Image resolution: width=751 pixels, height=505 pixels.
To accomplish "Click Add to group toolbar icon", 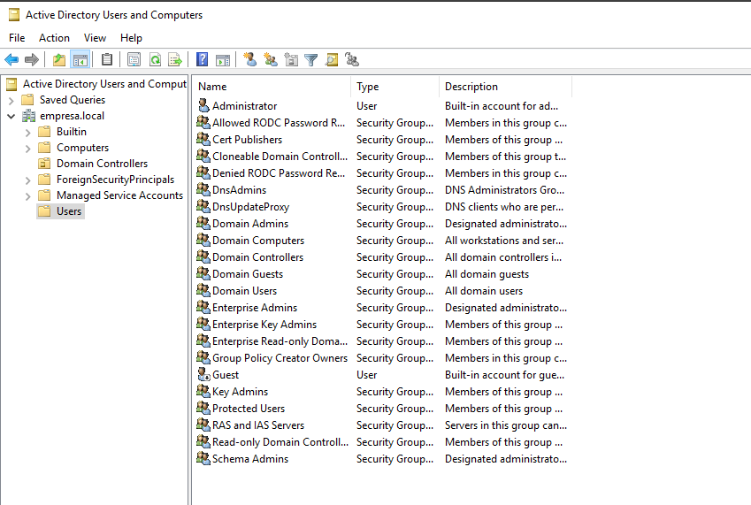I will tap(352, 60).
